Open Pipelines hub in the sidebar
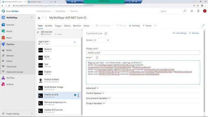The image size is (208, 117). (10, 44)
